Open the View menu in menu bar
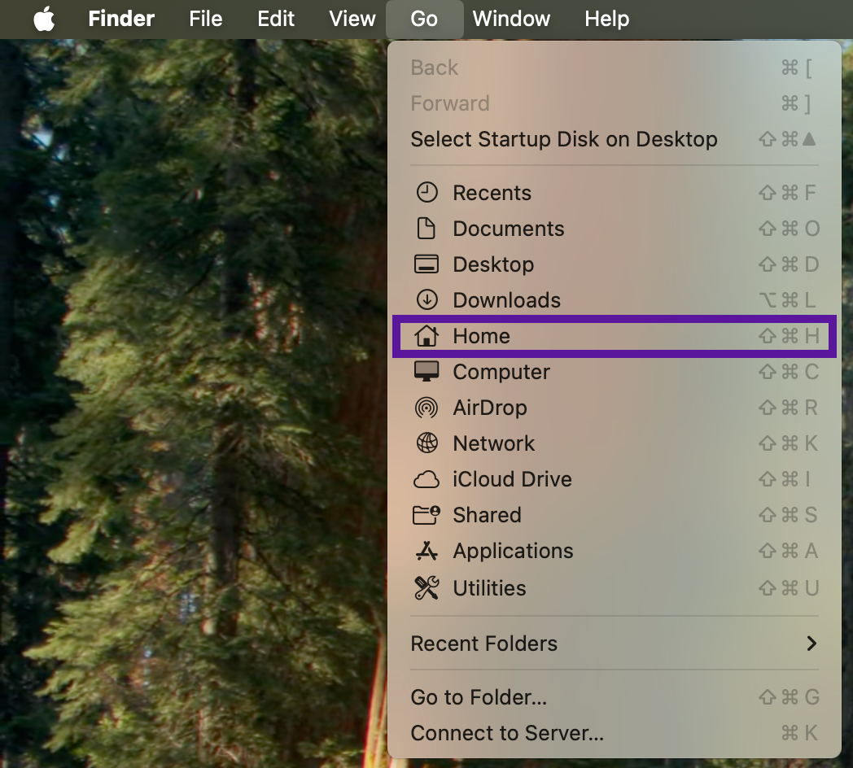 pos(352,19)
